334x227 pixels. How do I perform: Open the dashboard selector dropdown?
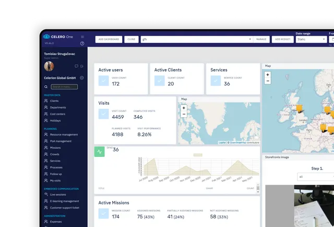coord(197,39)
